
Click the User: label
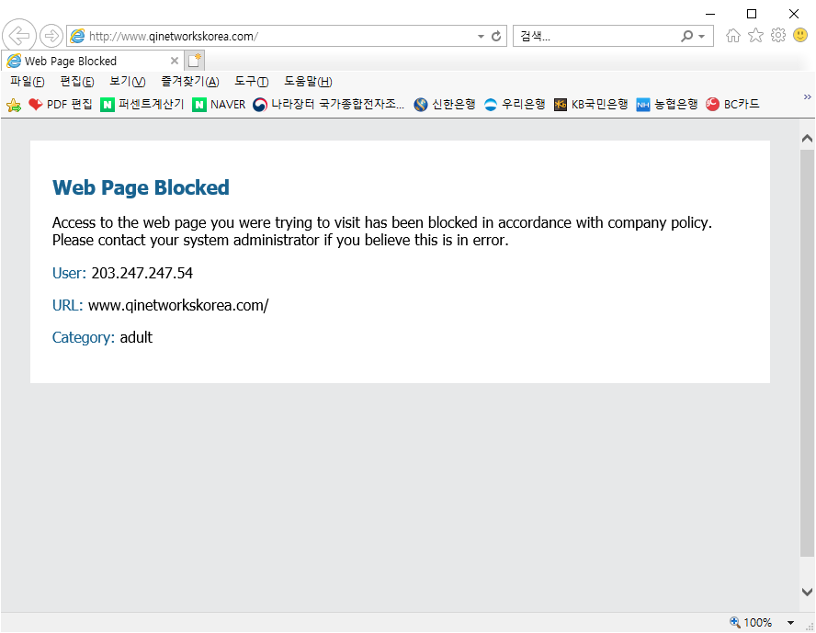pyautogui.click(x=69, y=273)
